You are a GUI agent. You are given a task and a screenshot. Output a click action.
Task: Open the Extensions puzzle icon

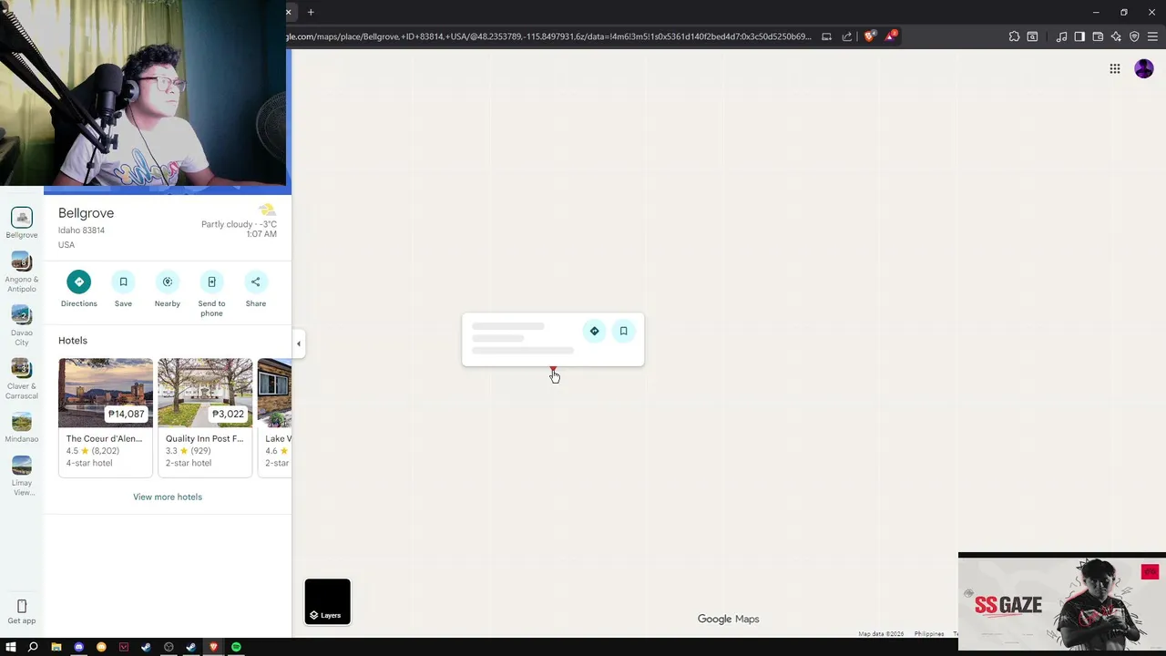click(1014, 36)
